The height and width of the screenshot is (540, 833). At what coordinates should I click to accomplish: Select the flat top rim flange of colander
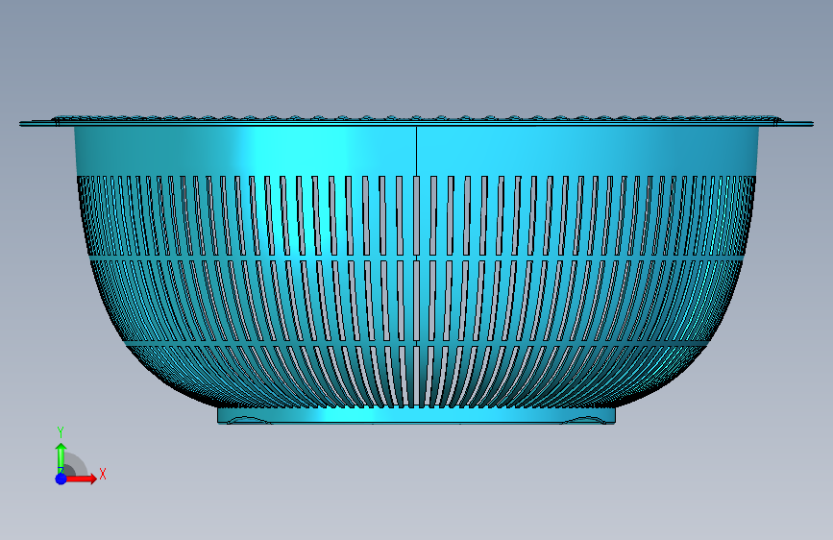tap(416, 123)
